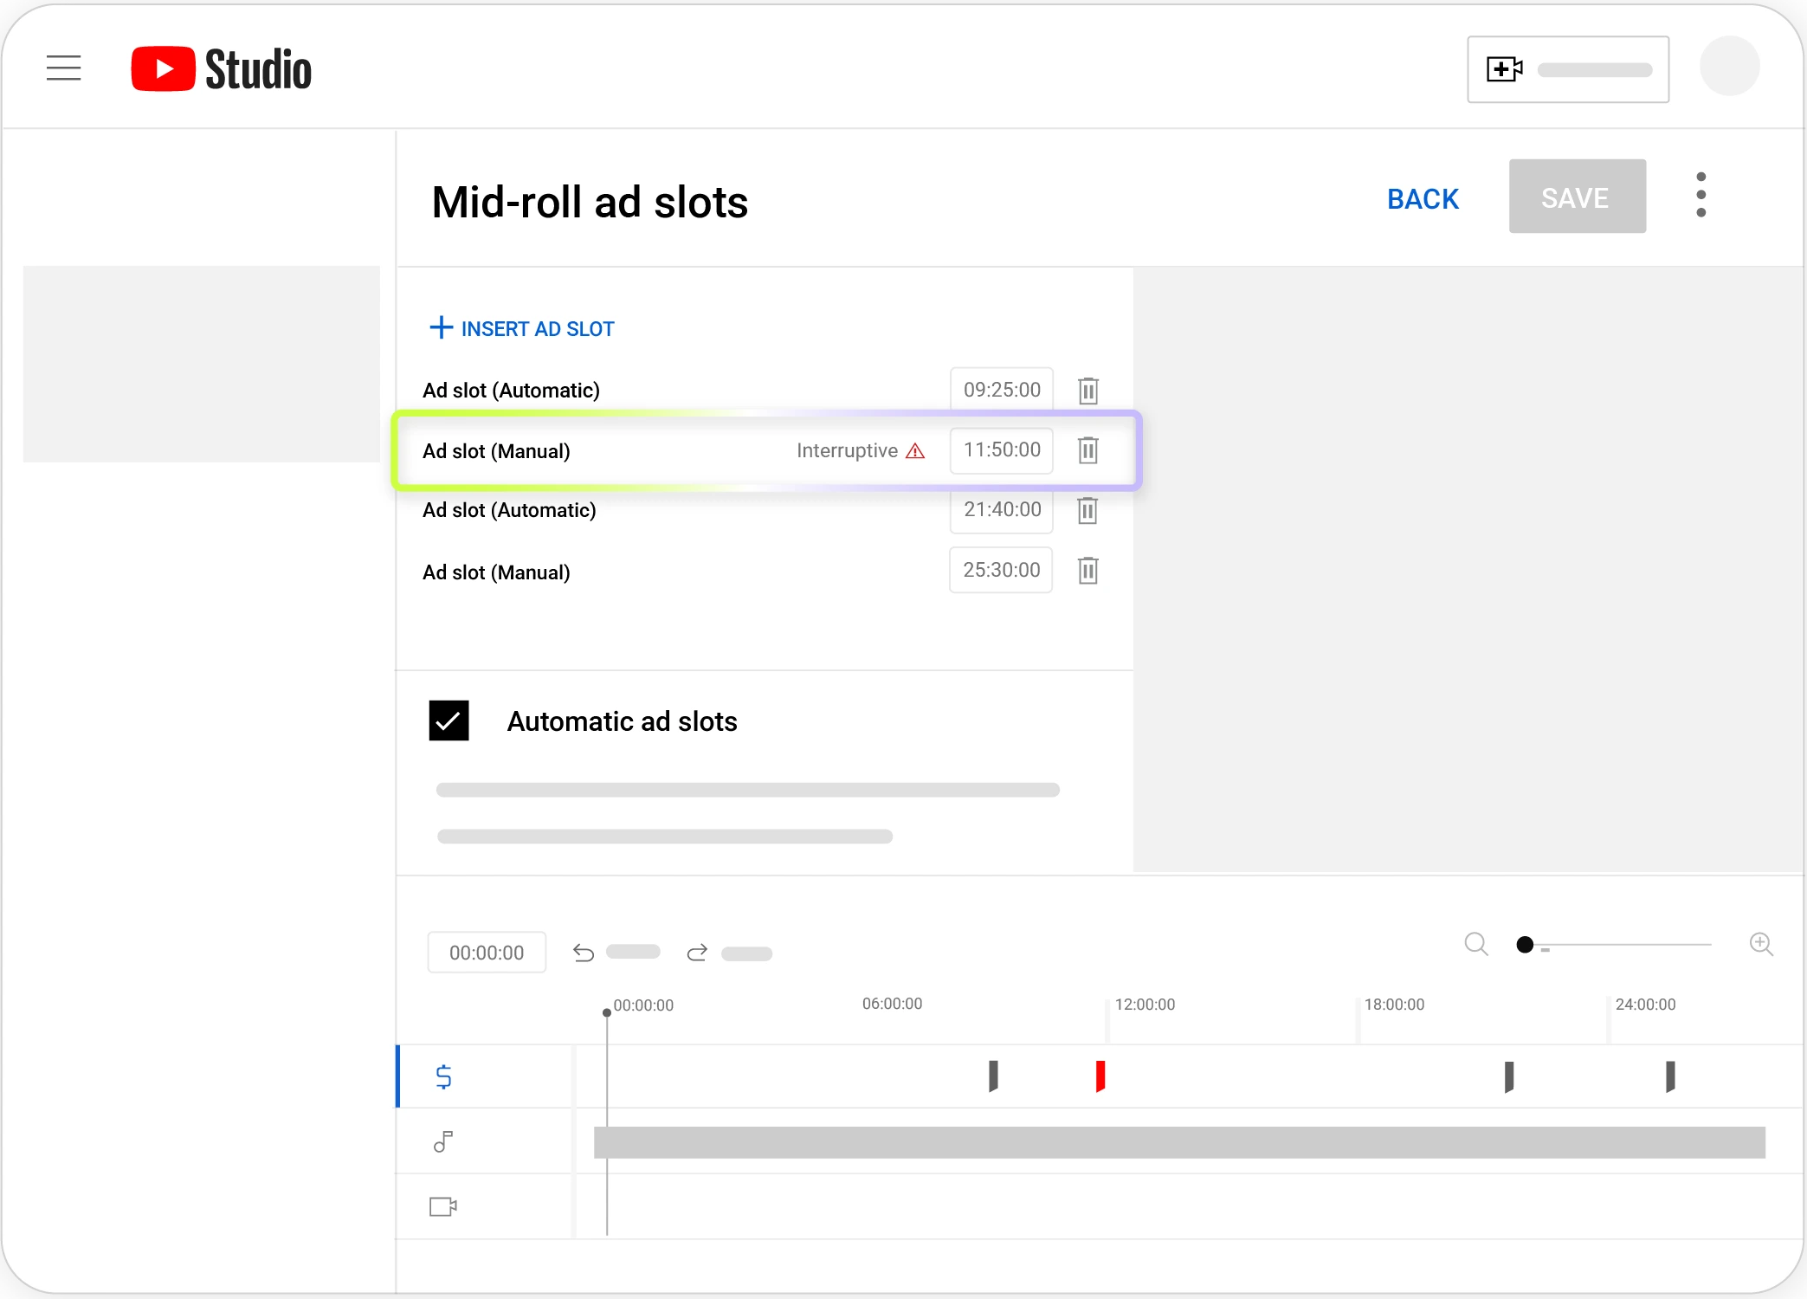Delete the 09:25:00 automatic ad slot
The height and width of the screenshot is (1299, 1807).
coord(1088,391)
